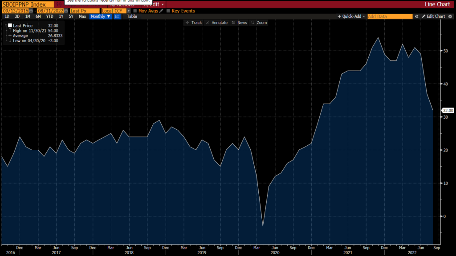Click the Last Price color swatch
Image resolution: width=456 pixels, height=256 pixels.
pyautogui.click(x=10, y=25)
